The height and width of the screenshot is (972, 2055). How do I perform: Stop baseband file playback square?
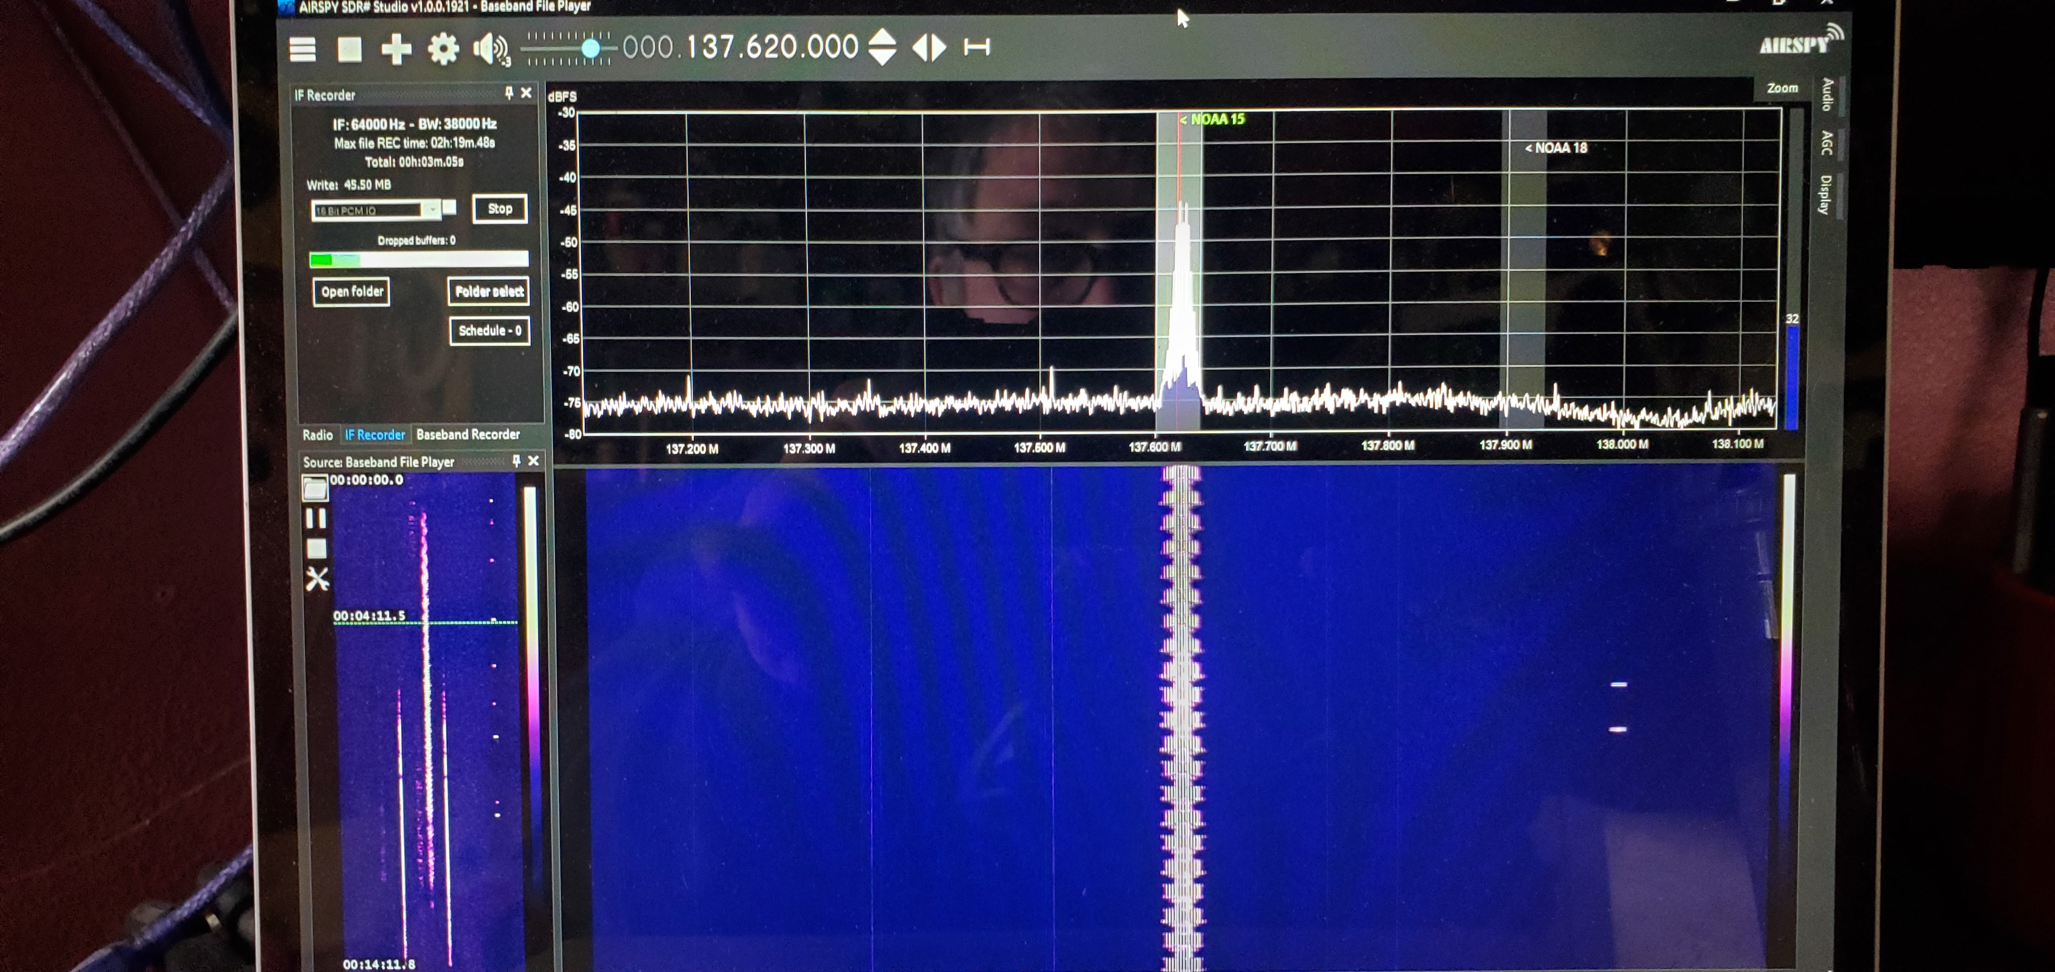(317, 549)
